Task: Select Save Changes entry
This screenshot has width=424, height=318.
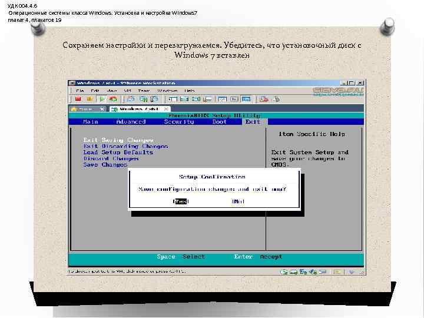Action: pyautogui.click(x=105, y=165)
